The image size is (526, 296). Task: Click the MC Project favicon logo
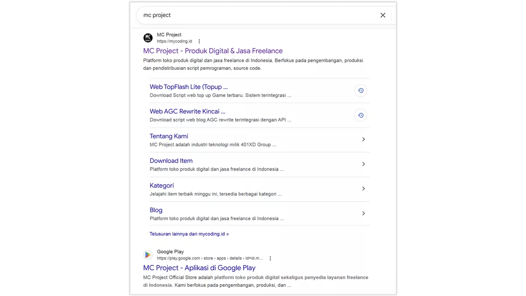[148, 38]
